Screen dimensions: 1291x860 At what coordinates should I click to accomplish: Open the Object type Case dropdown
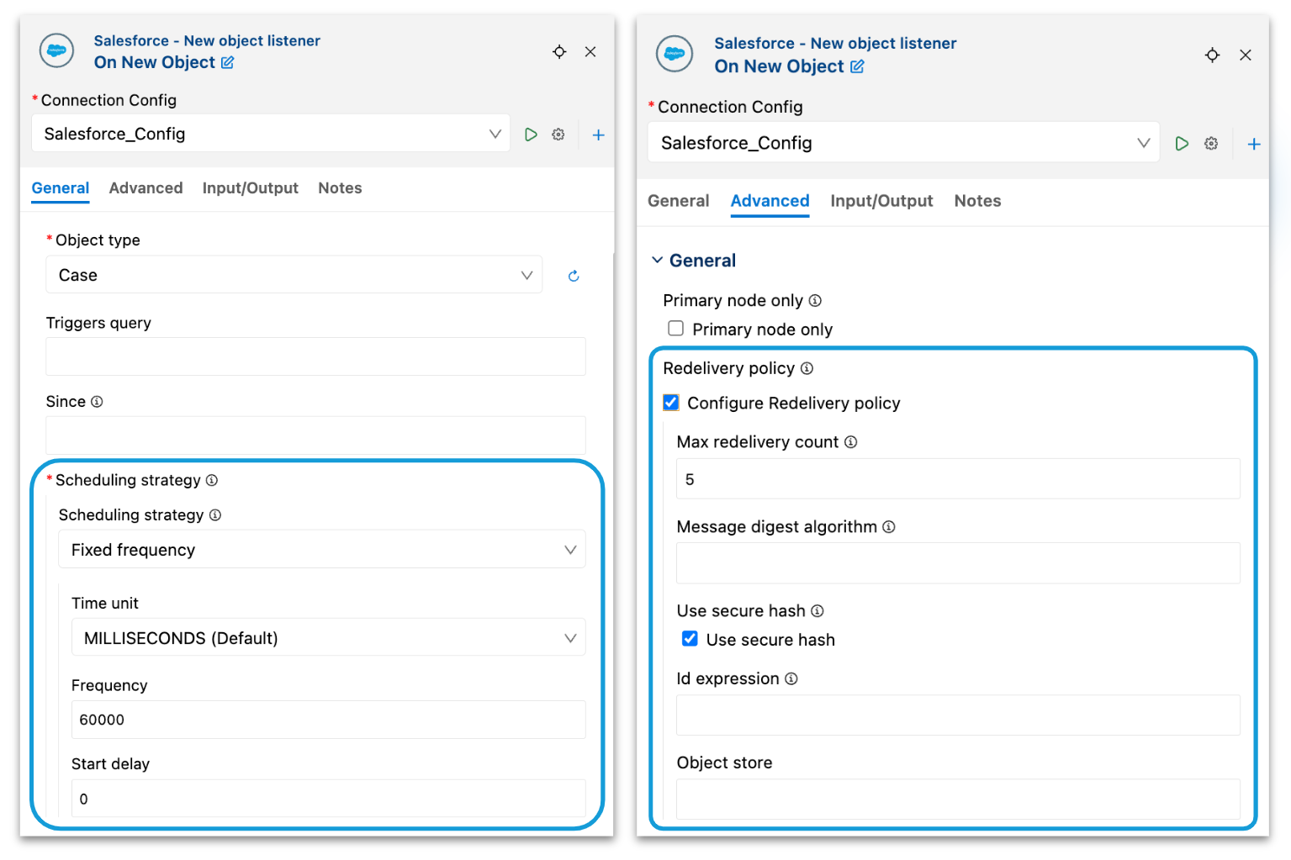pyautogui.click(x=294, y=275)
